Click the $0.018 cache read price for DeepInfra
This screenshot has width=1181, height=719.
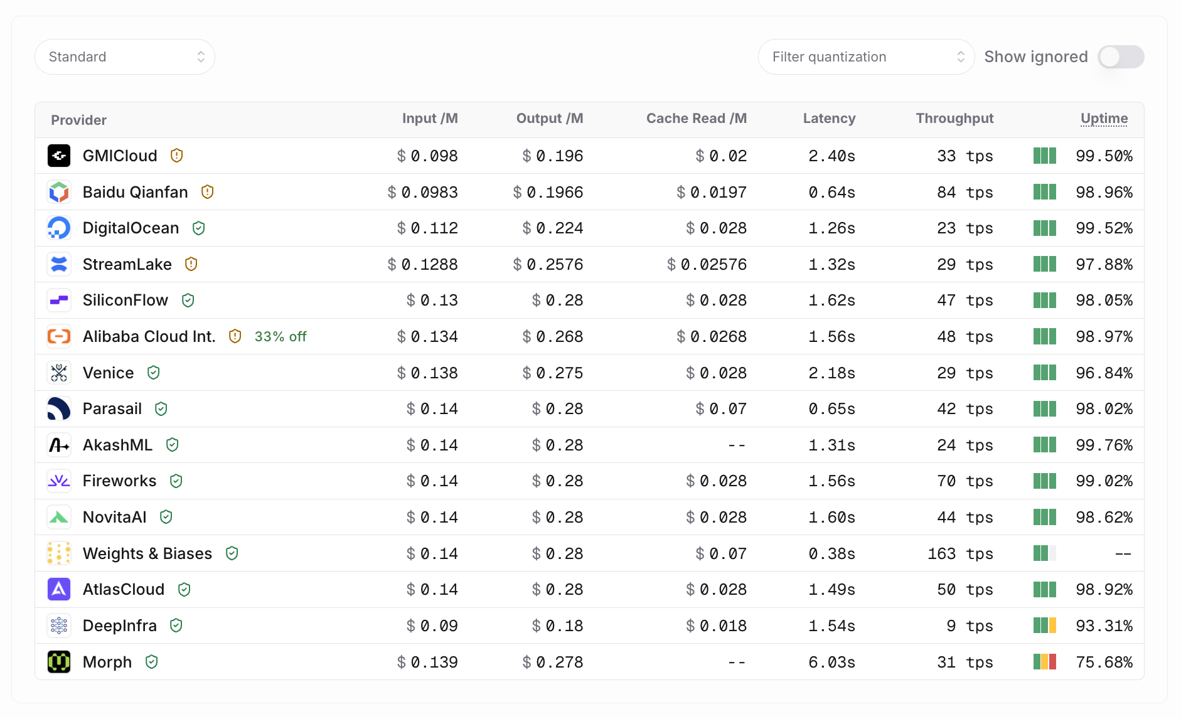click(x=716, y=626)
